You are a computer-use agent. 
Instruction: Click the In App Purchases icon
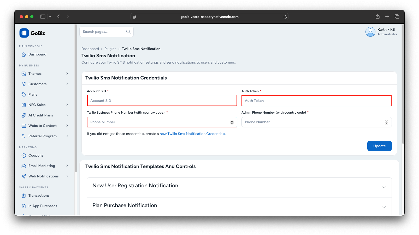[x=24, y=206]
